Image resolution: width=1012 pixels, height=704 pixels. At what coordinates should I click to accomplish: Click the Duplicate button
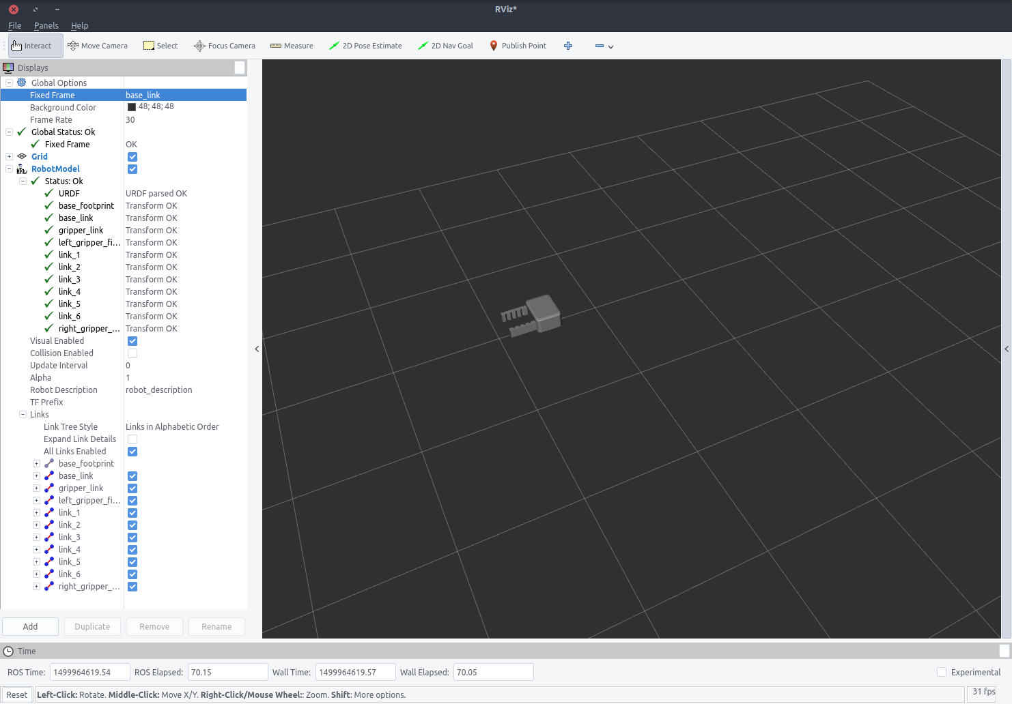point(92,626)
